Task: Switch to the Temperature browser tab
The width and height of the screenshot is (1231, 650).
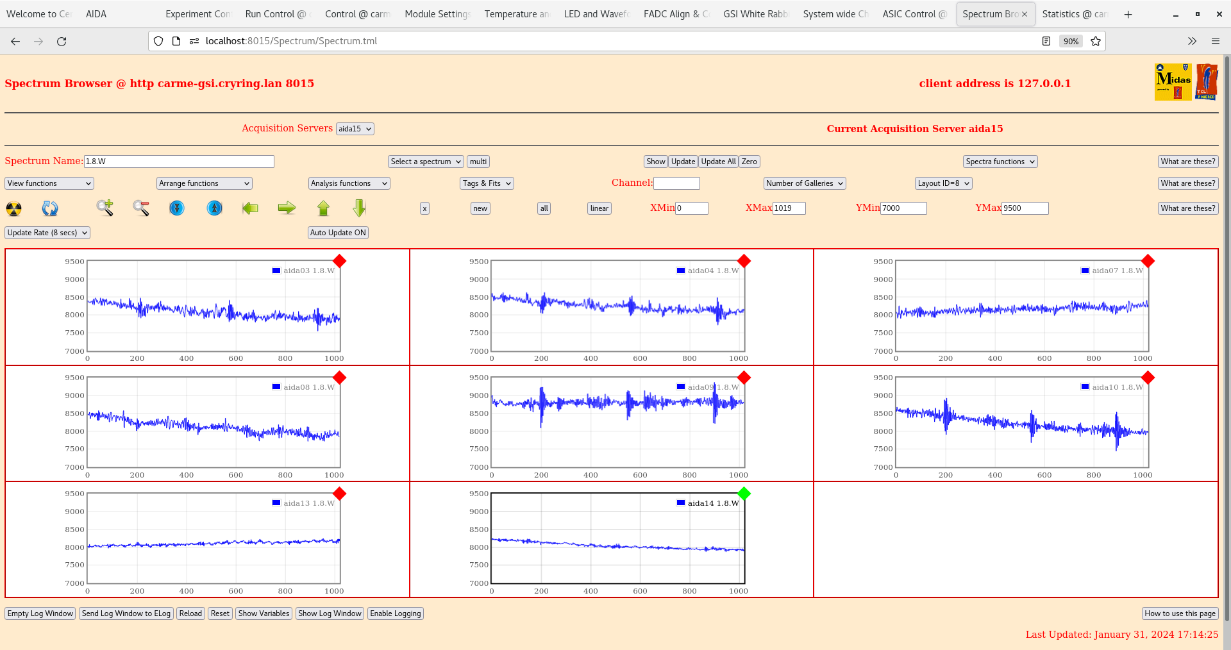Action: pyautogui.click(x=516, y=14)
